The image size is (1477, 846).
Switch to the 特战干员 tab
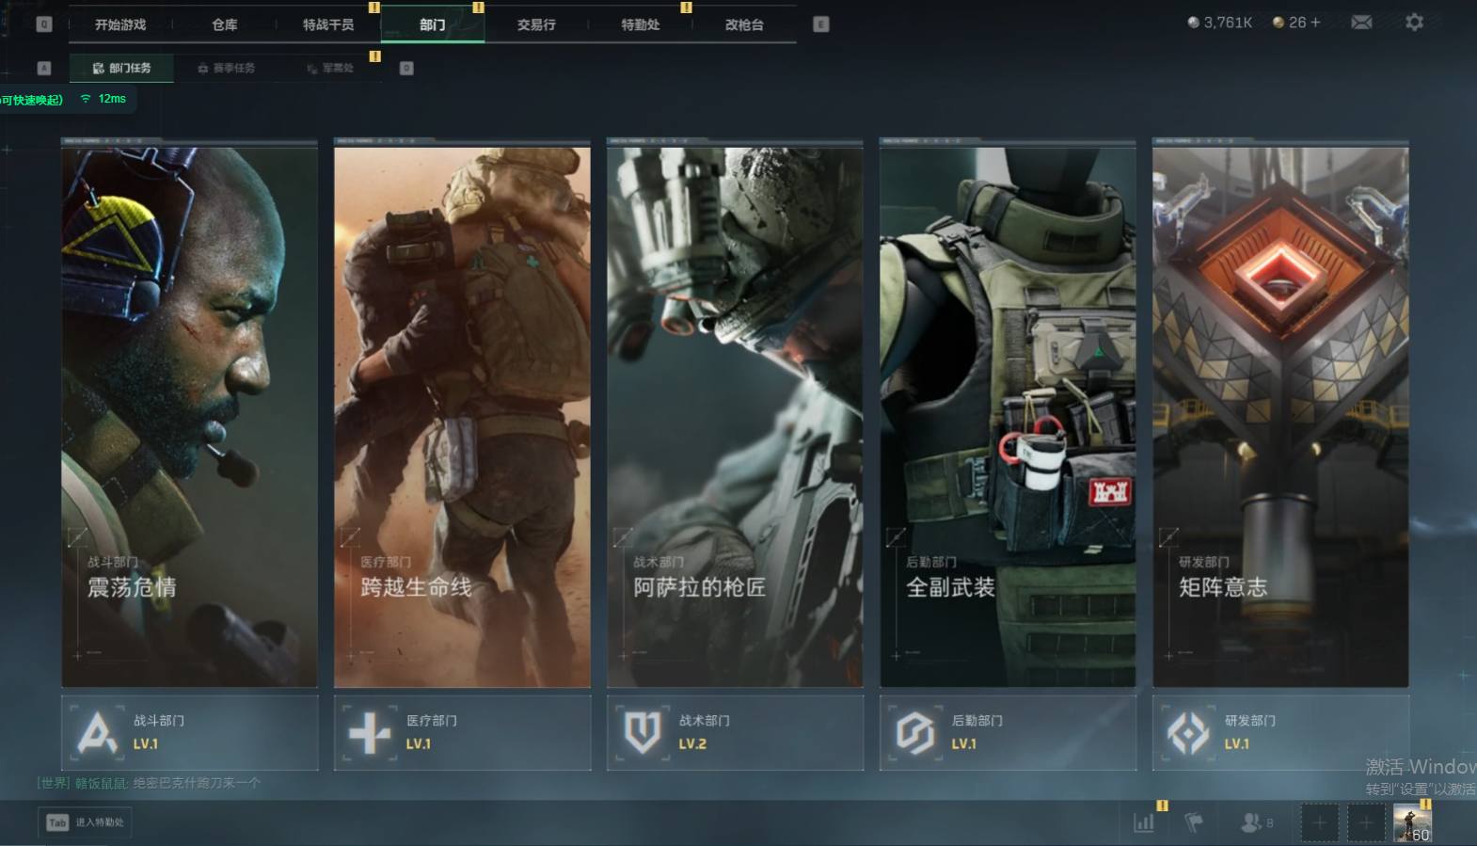click(x=328, y=24)
